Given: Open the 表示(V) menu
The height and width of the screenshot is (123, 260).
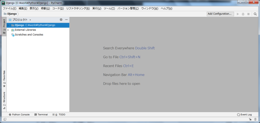Looking at the screenshot, I should 34,8.
